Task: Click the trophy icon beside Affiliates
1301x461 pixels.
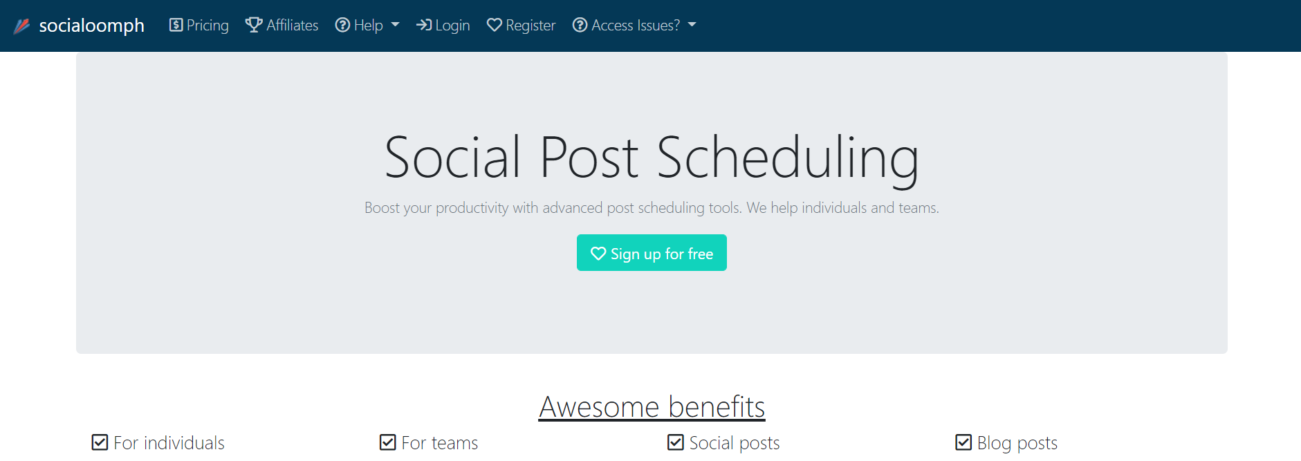Action: (254, 25)
